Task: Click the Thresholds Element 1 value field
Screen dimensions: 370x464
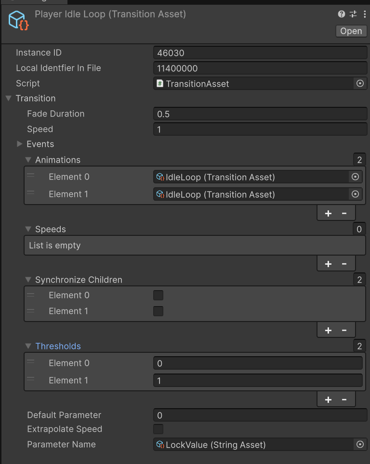Action: tap(257, 381)
